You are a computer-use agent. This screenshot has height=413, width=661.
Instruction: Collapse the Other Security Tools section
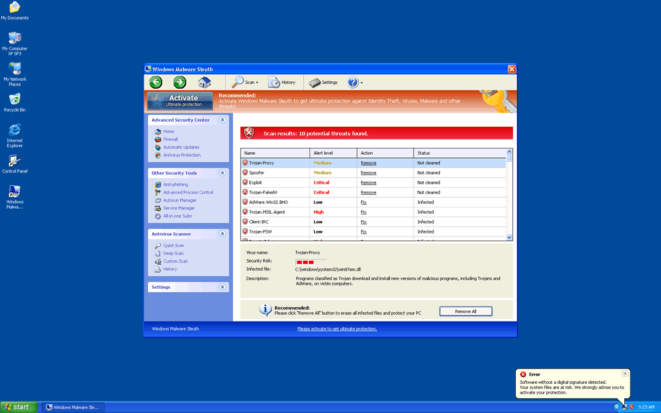[x=222, y=173]
